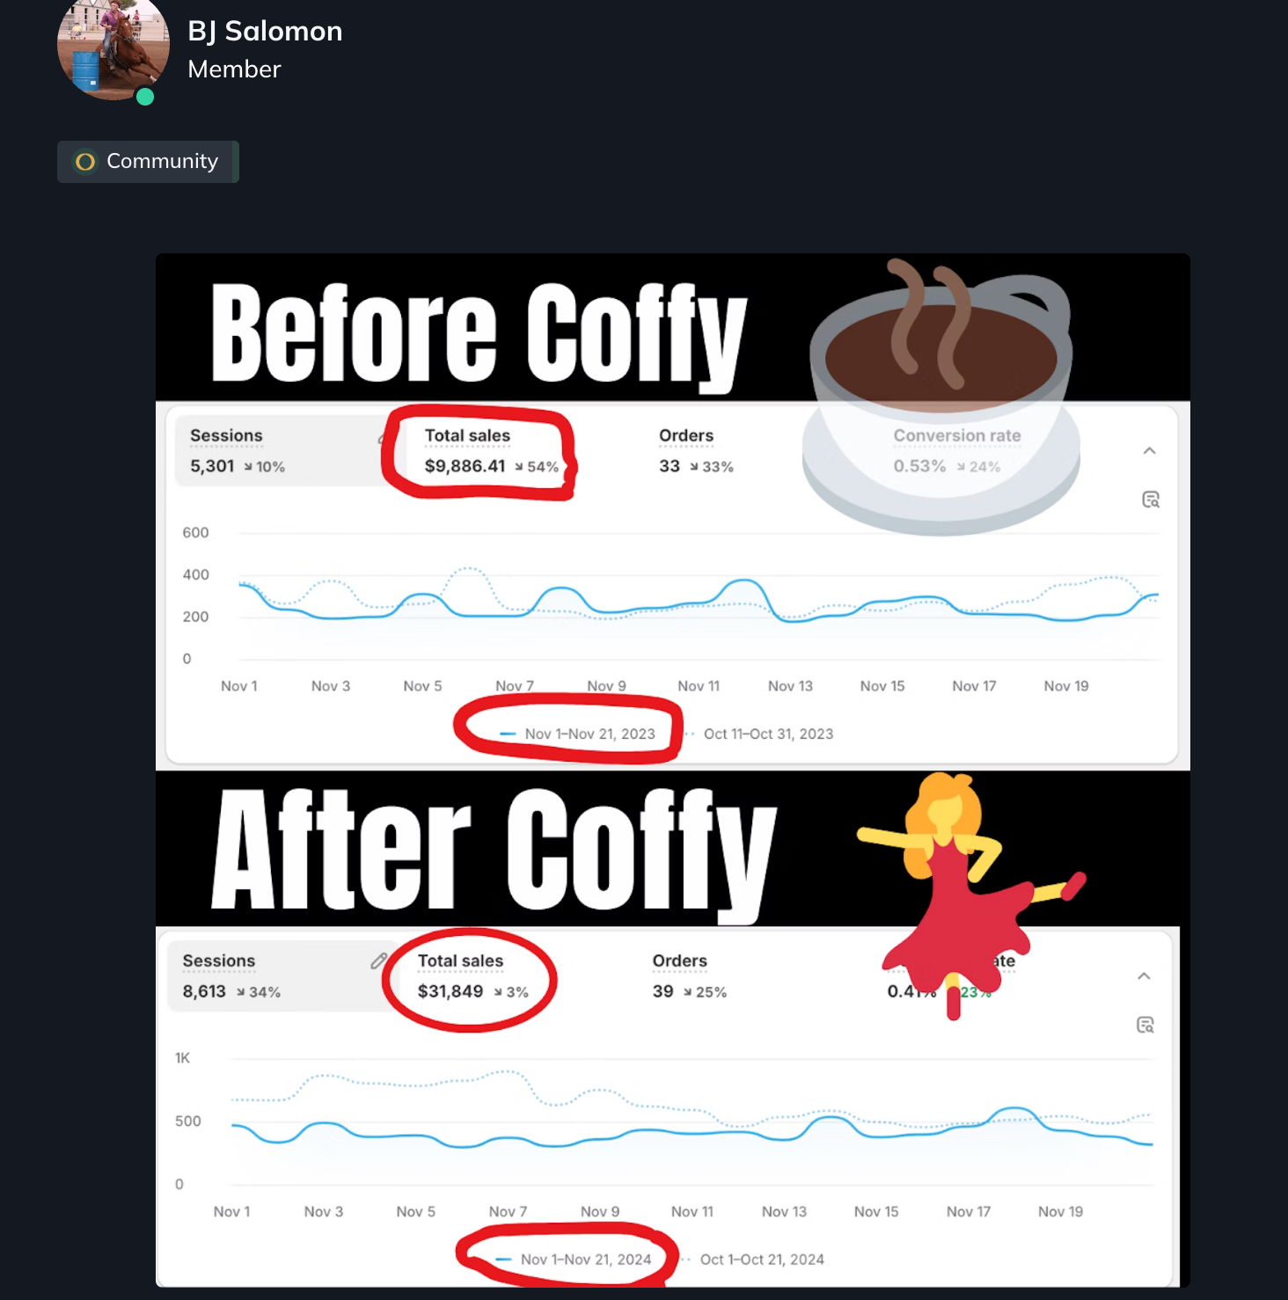This screenshot has width=1288, height=1300.
Task: Click the 2024 Sessions pencil edit icon
Action: [x=379, y=961]
